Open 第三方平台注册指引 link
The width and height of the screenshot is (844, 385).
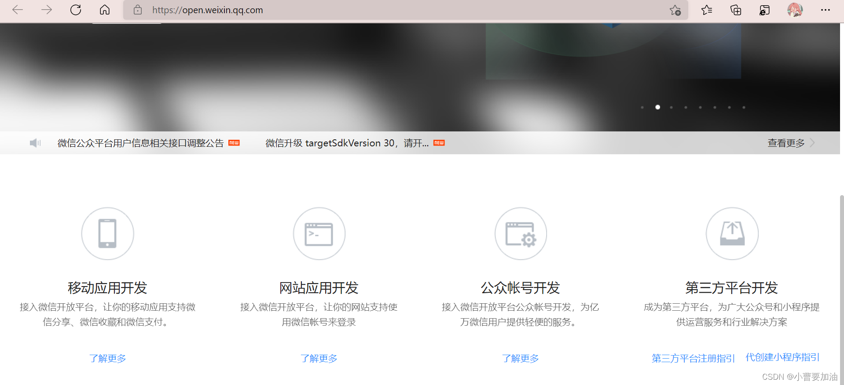(x=694, y=358)
